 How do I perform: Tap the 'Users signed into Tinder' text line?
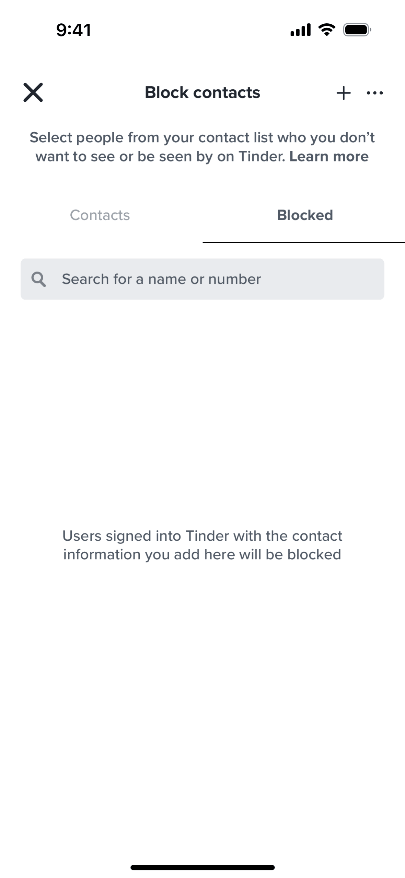pos(202,536)
